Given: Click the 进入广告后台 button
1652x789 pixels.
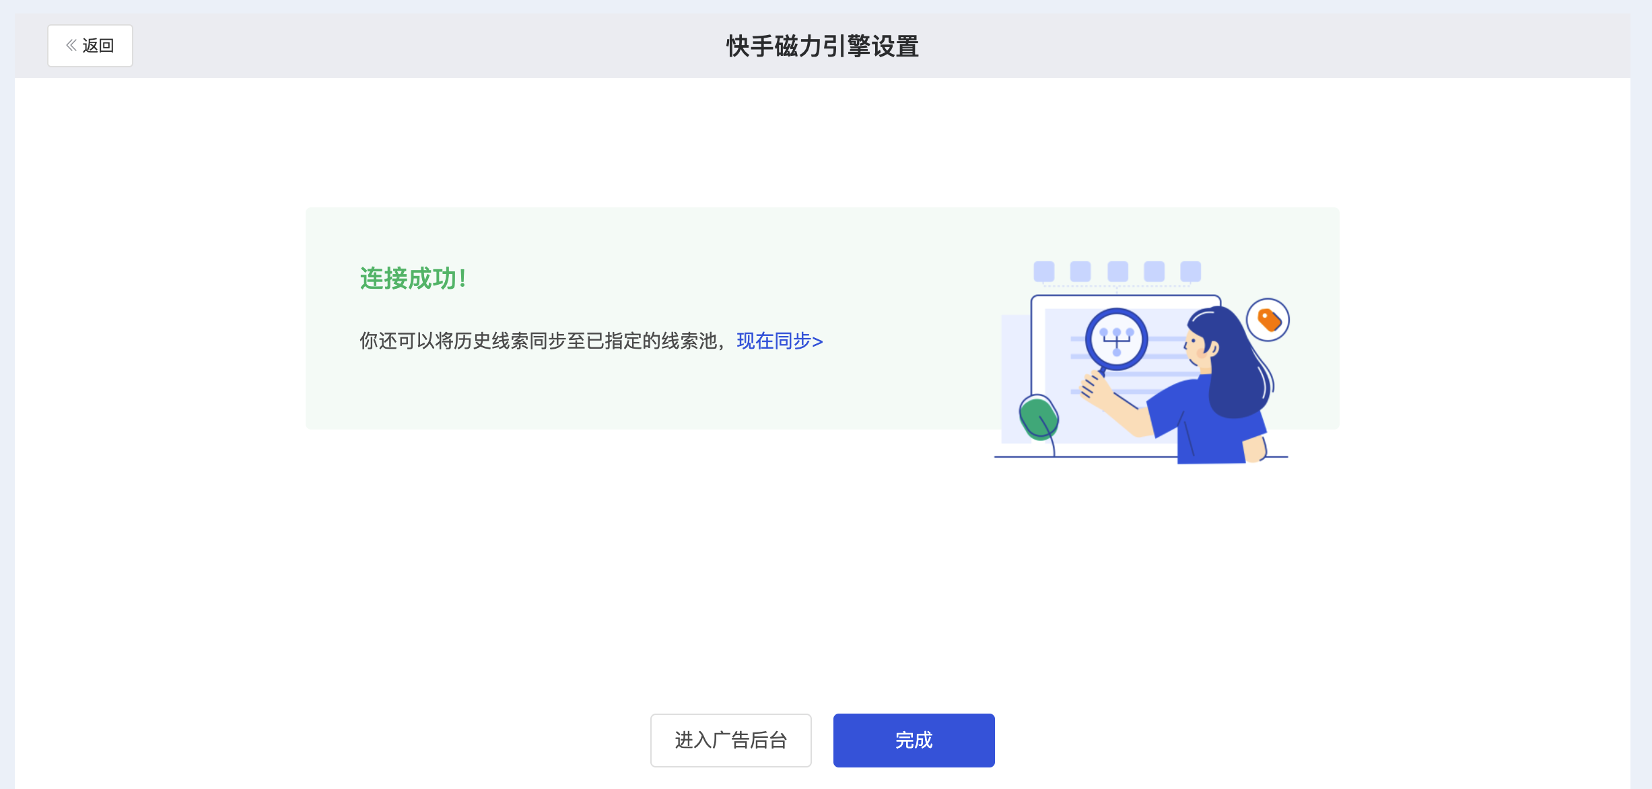Looking at the screenshot, I should coord(730,740).
